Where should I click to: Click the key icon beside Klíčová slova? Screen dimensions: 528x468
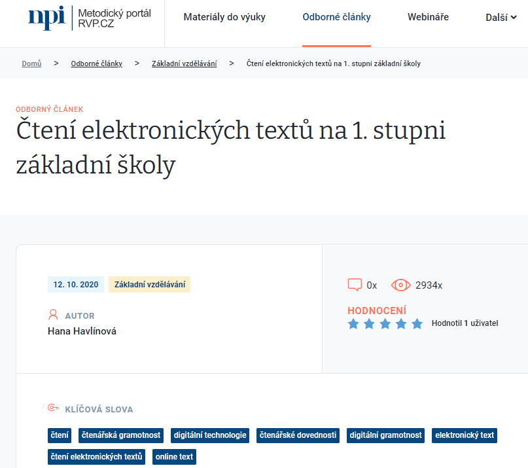[54, 408]
